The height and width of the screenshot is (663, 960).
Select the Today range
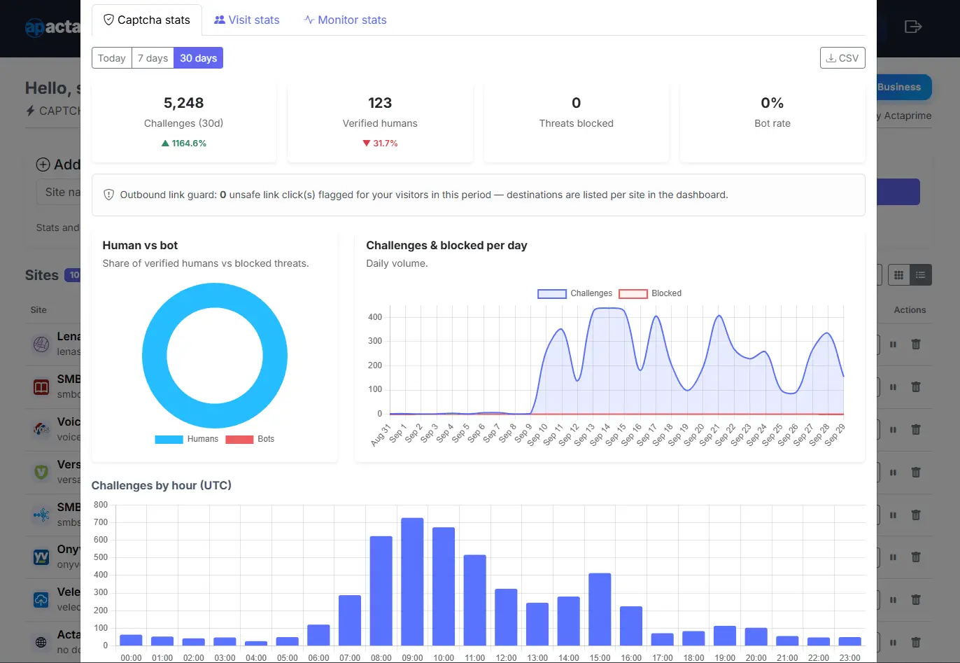click(x=112, y=58)
